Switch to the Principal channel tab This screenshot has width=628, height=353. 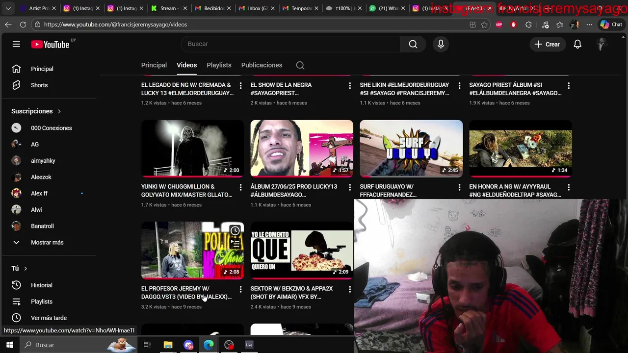tap(154, 65)
